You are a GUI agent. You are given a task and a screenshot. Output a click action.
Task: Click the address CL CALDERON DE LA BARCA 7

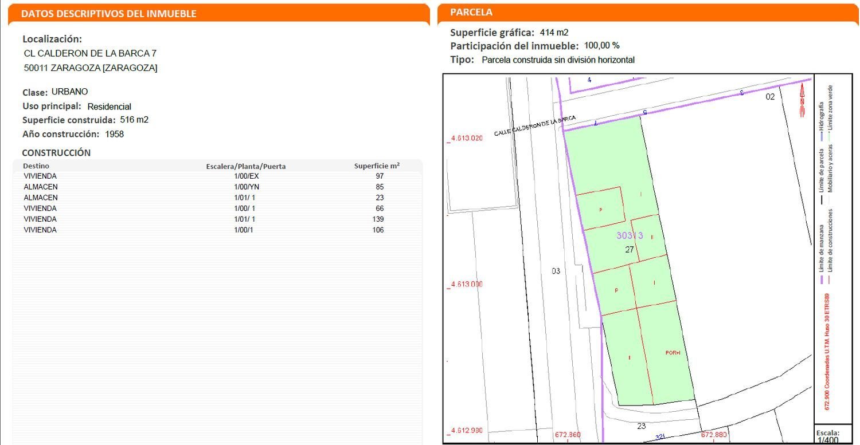tap(90, 53)
